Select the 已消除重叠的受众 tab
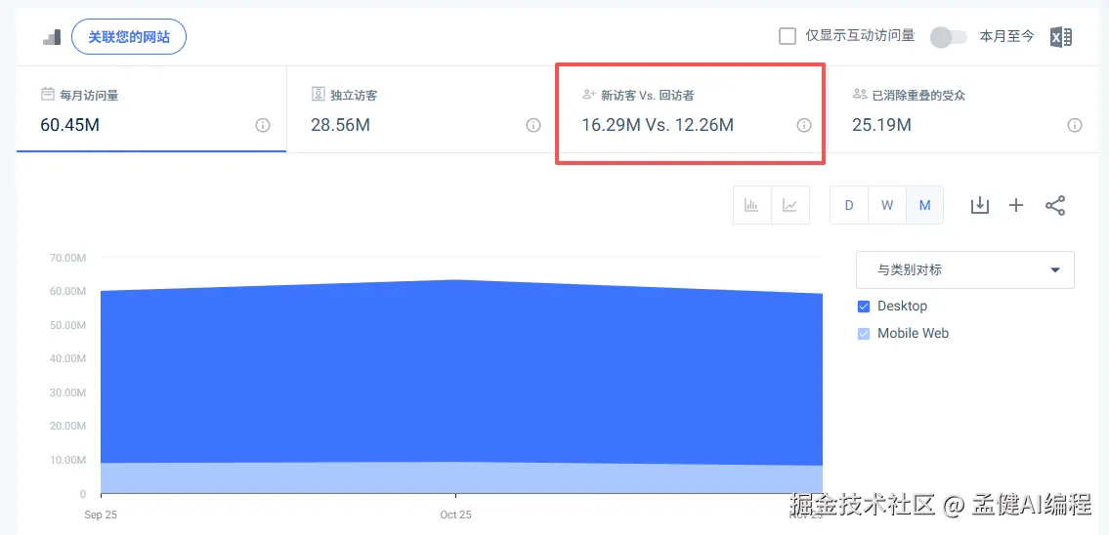This screenshot has height=535, width=1109. click(962, 109)
